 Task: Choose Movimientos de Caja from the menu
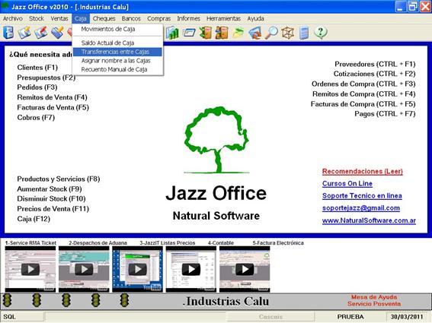pos(108,29)
